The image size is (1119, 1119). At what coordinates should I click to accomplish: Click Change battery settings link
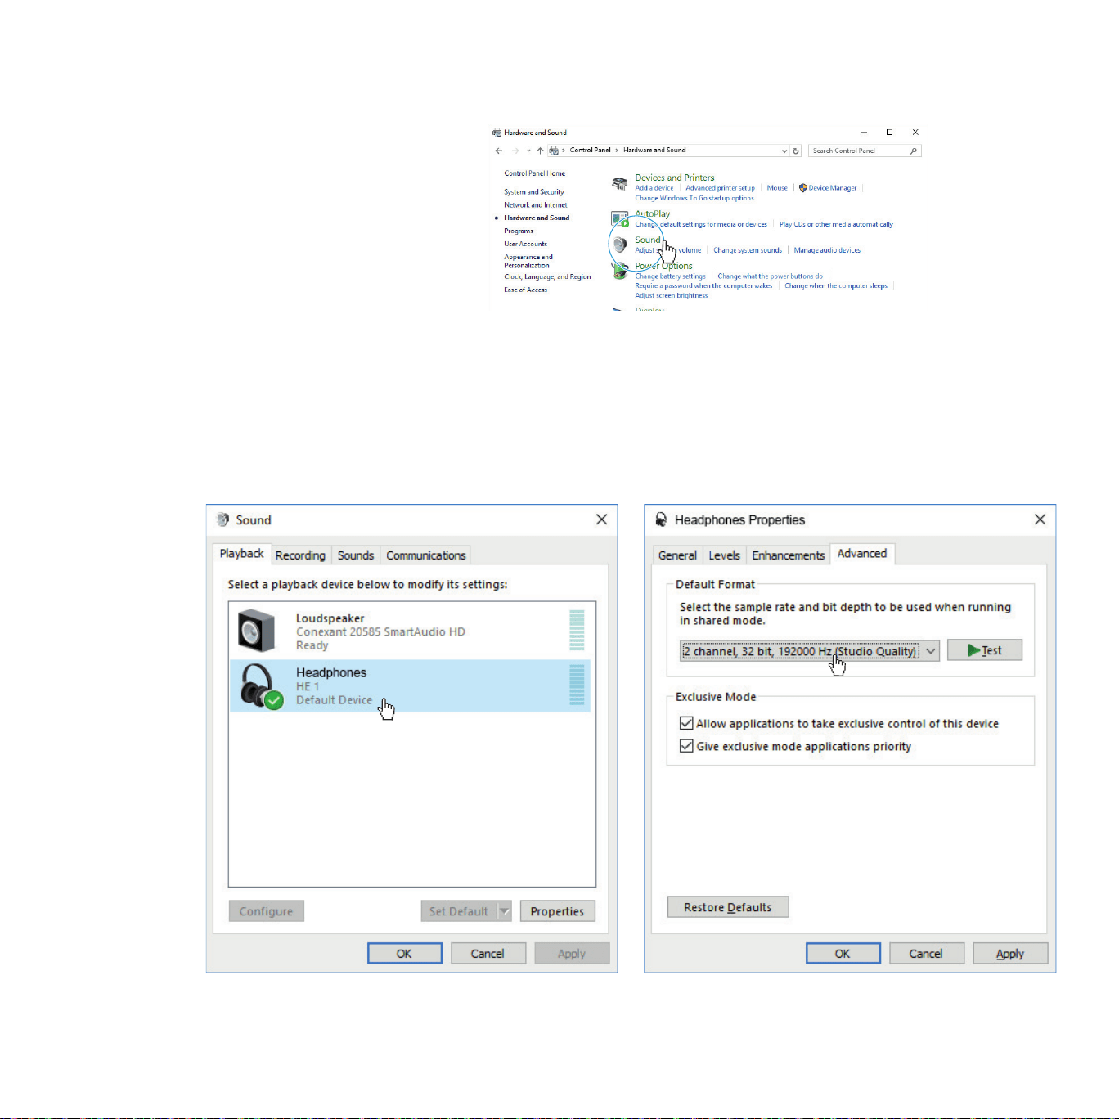click(670, 276)
